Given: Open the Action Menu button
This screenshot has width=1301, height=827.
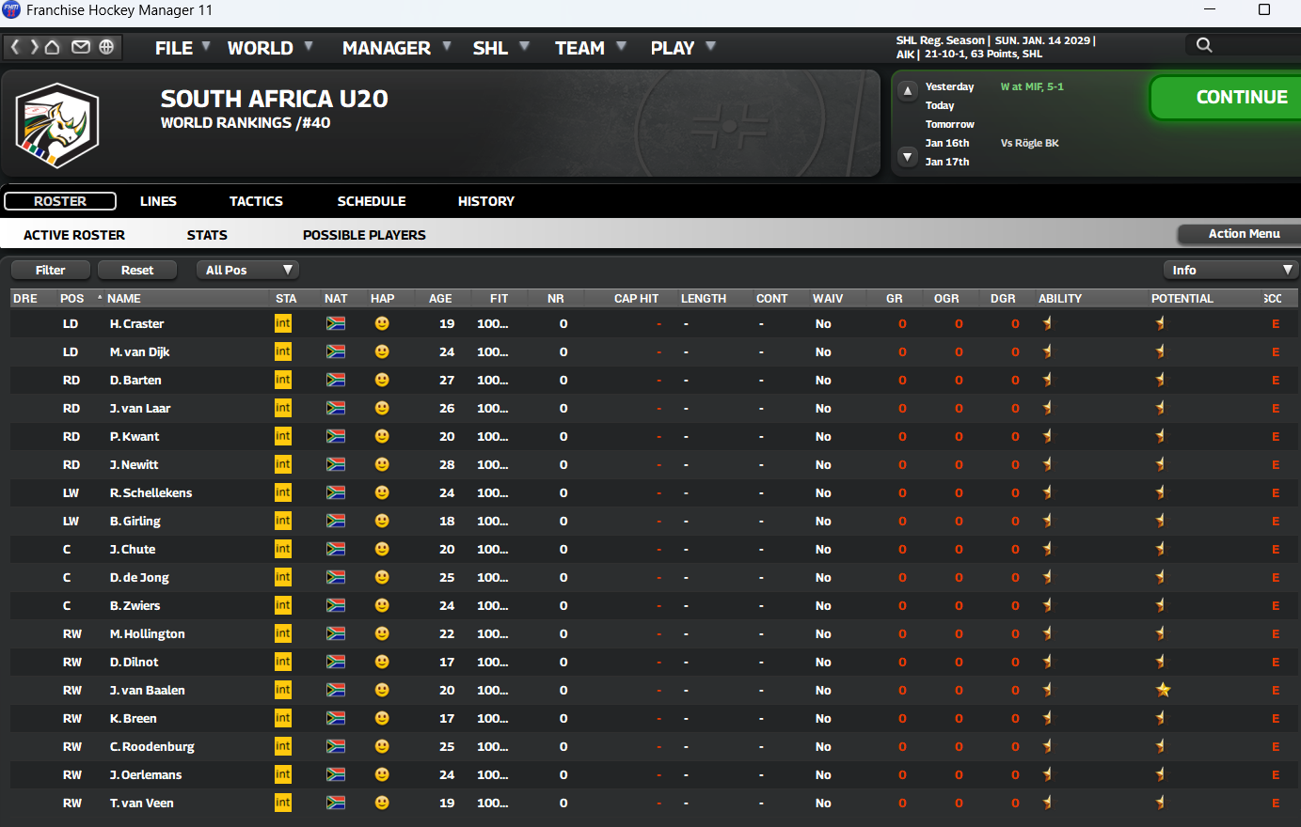Looking at the screenshot, I should point(1243,234).
